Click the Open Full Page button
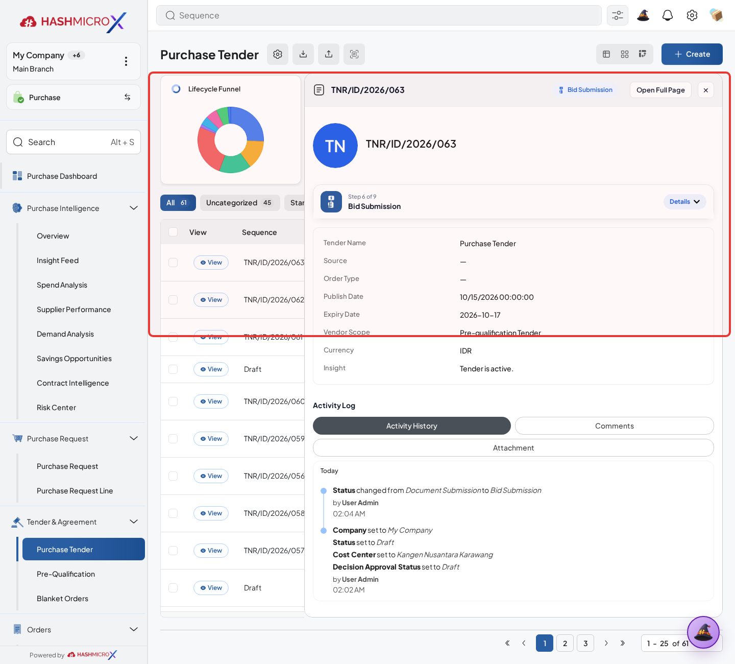735x664 pixels. tap(660, 90)
